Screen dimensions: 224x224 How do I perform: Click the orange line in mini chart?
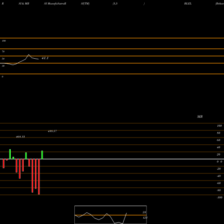(111, 215)
